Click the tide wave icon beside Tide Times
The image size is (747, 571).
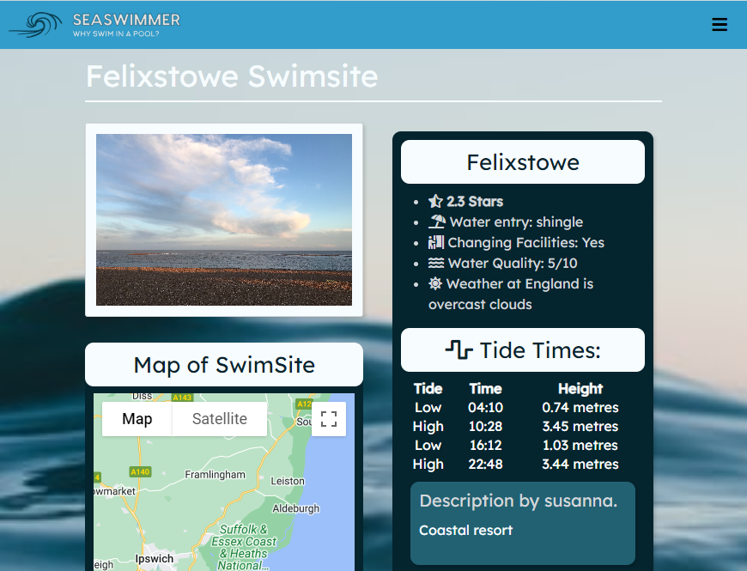pyautogui.click(x=459, y=350)
